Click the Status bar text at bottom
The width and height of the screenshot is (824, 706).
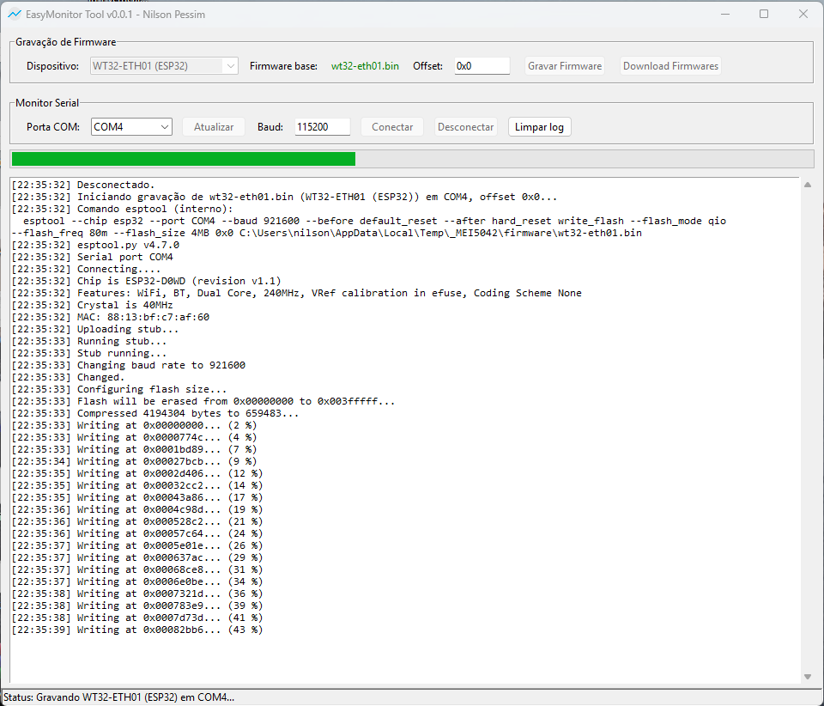pyautogui.click(x=118, y=697)
